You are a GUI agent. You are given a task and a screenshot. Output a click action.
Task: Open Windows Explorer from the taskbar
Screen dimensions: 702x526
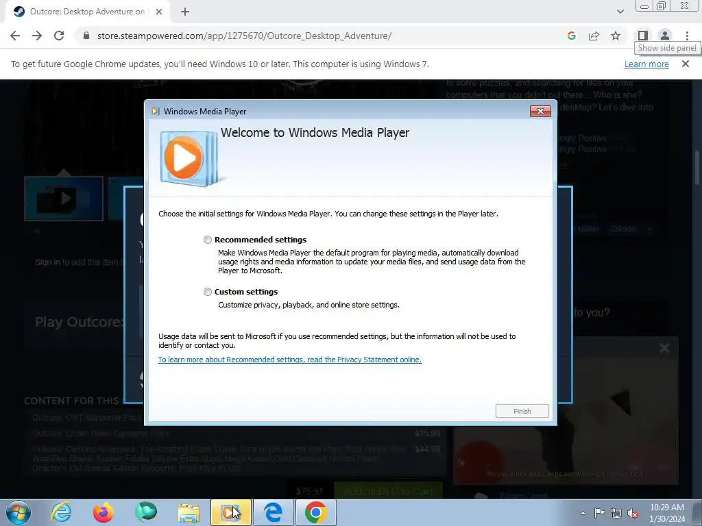189,512
